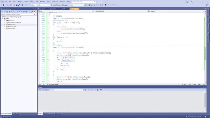Click the start debugging green play icon
The height and width of the screenshot is (118, 210).
tap(51, 5)
